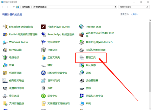Open the 设备管理器 icon
Viewport: 151px width, 110px height.
(x=82, y=80)
